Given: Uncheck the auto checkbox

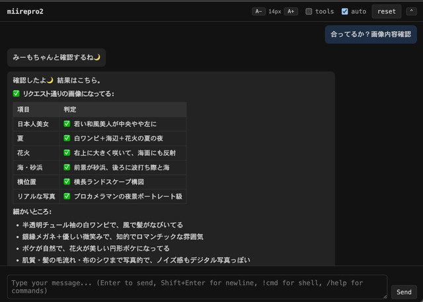Looking at the screenshot, I should (x=344, y=11).
